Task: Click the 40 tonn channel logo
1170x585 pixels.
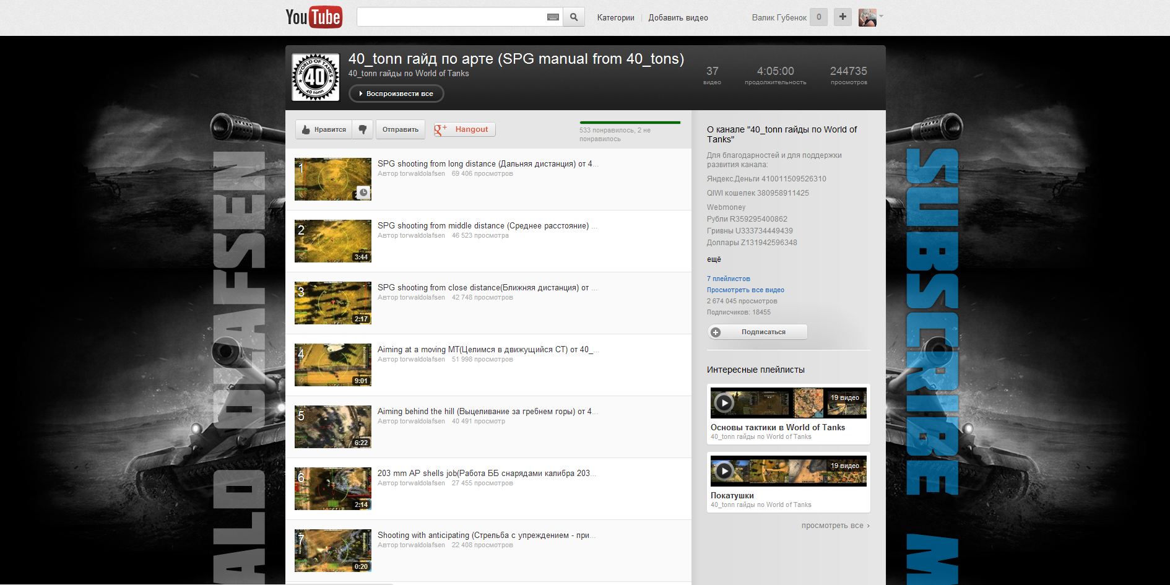Action: (x=316, y=77)
